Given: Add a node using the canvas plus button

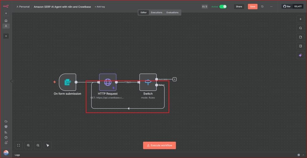Looking at the screenshot, I should (301, 19).
